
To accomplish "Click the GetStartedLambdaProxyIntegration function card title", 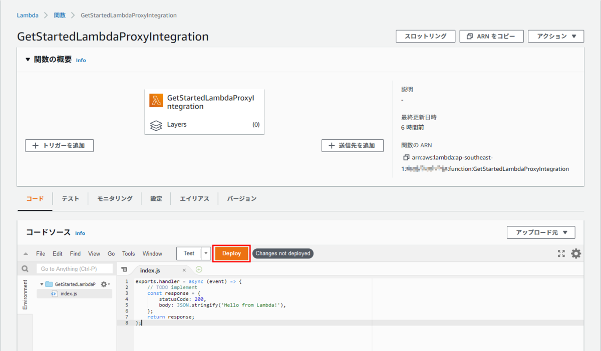I will coord(210,102).
